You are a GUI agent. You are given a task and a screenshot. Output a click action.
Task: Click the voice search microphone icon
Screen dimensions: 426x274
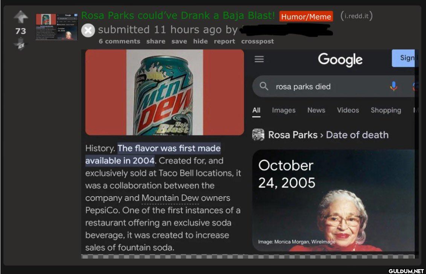[x=393, y=86]
